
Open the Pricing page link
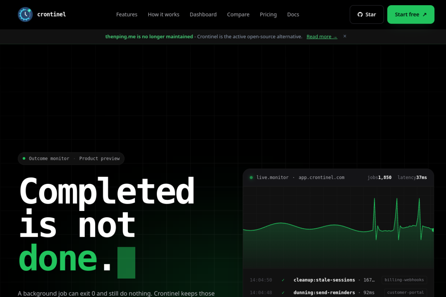268,14
